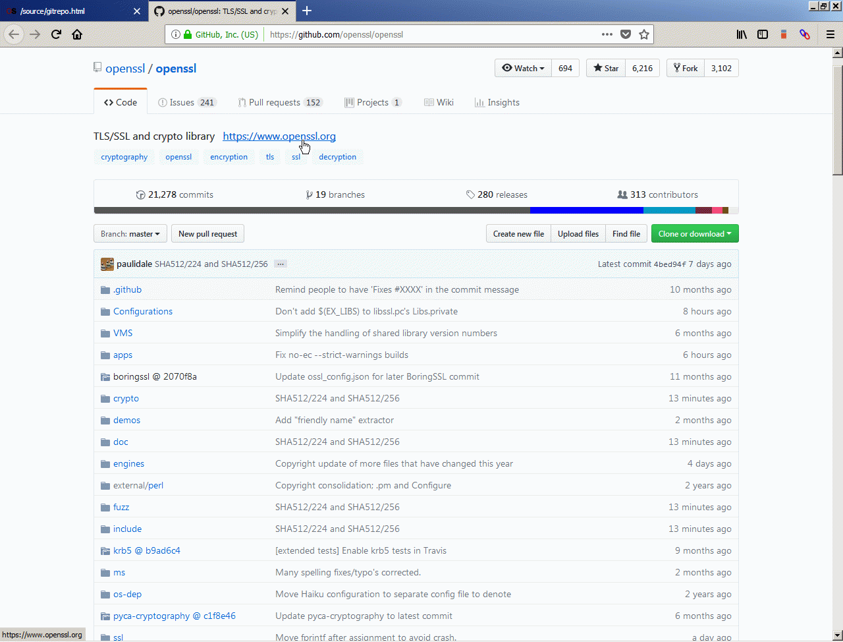View the 6,216 stargazers count
Viewport: 843px width, 642px height.
point(642,69)
